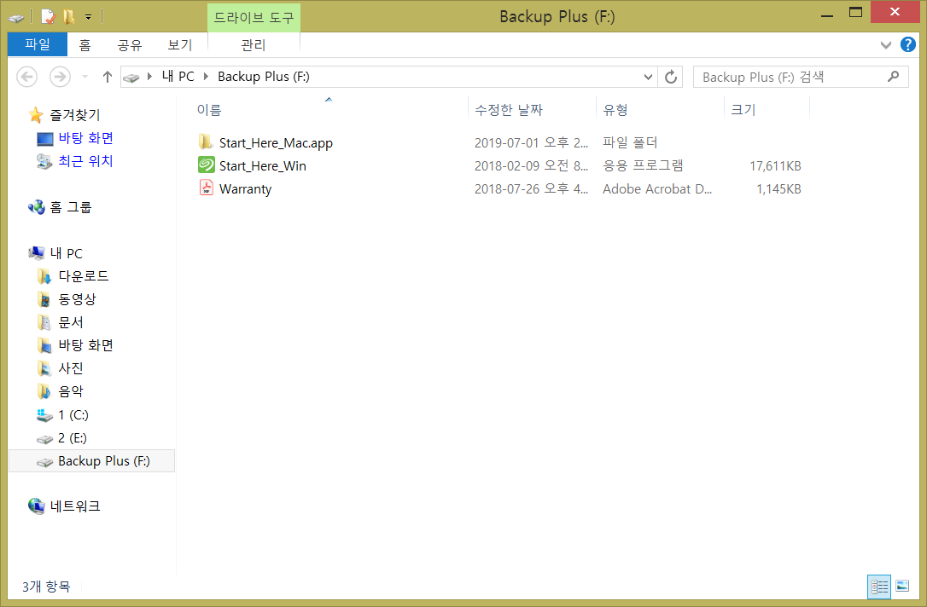Viewport: 927px width, 607px height.
Task: Click the 네트워크 globe icon
Action: [37, 506]
